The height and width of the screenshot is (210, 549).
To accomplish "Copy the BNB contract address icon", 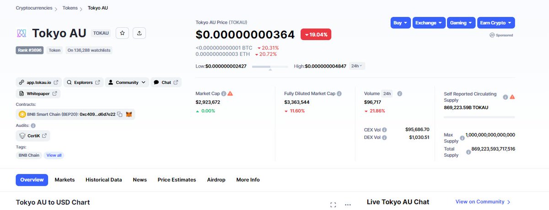I will click(119, 114).
